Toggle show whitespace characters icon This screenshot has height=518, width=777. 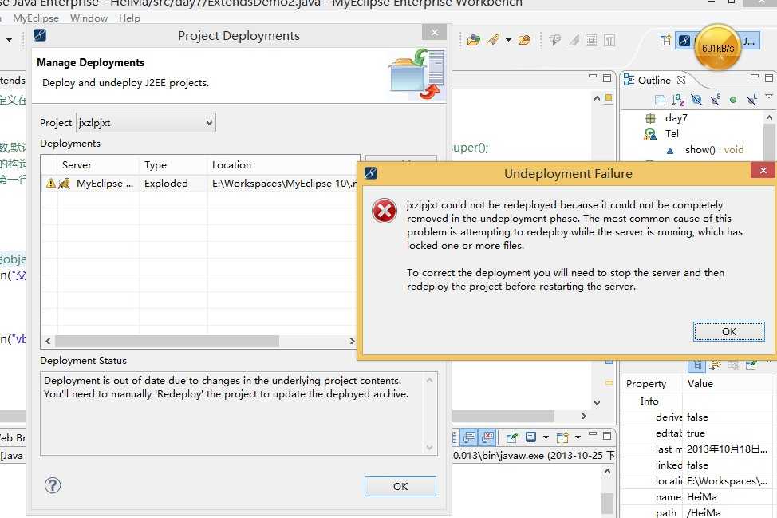click(609, 40)
